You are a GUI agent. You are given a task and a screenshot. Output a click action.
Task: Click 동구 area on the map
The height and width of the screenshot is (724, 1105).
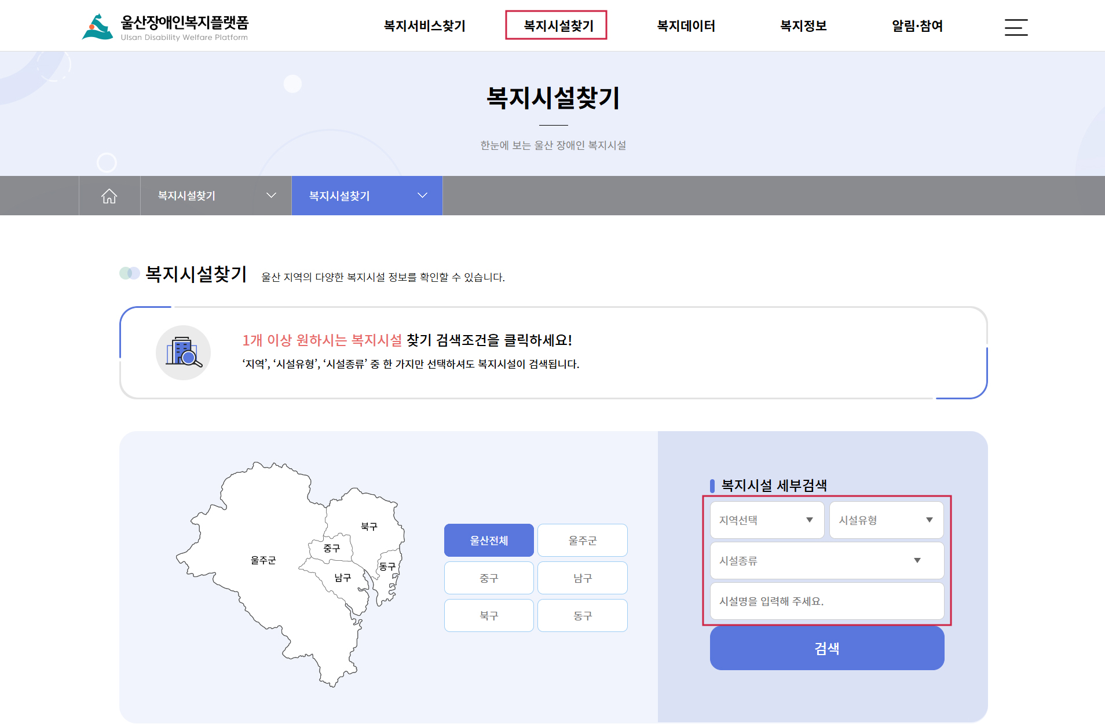(x=387, y=567)
